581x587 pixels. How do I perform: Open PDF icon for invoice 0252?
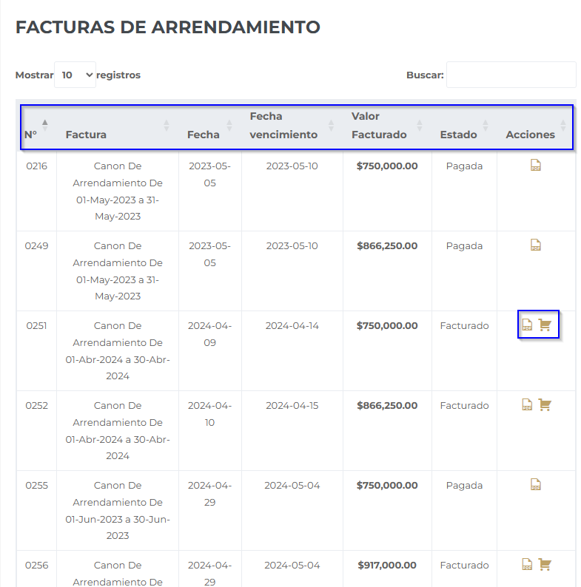[527, 405]
